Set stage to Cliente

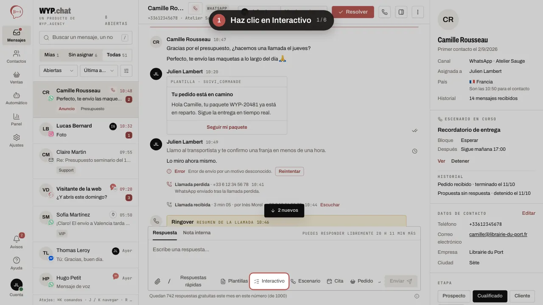[x=522, y=296]
